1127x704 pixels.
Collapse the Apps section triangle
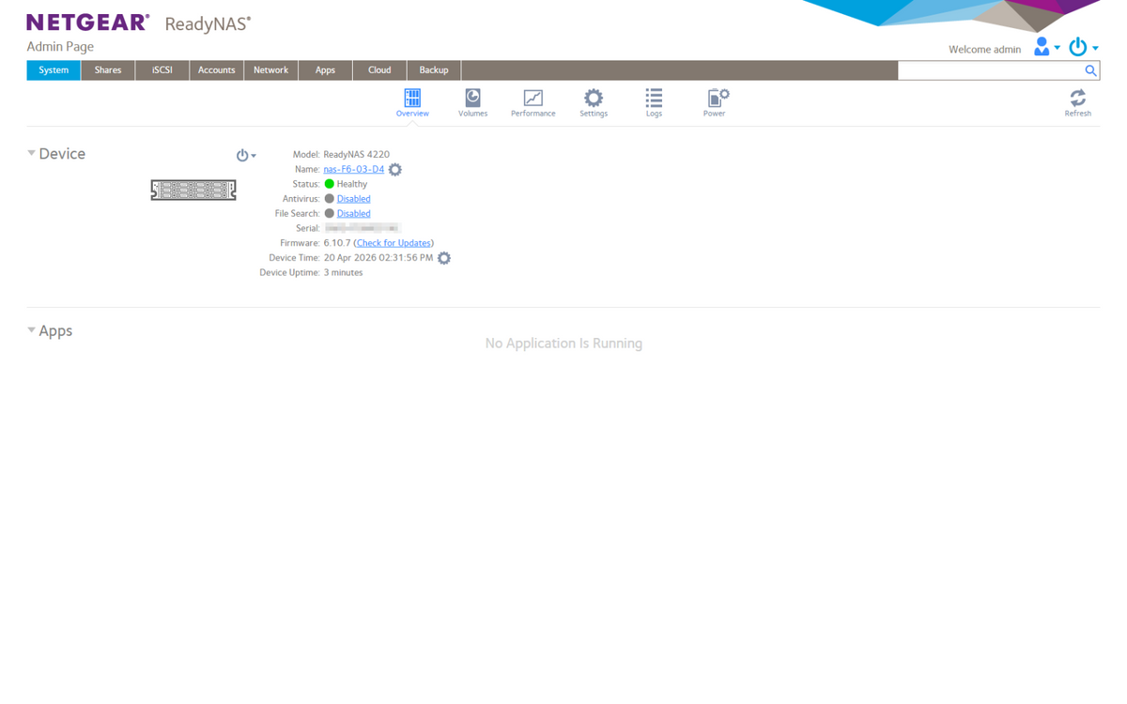(x=31, y=330)
